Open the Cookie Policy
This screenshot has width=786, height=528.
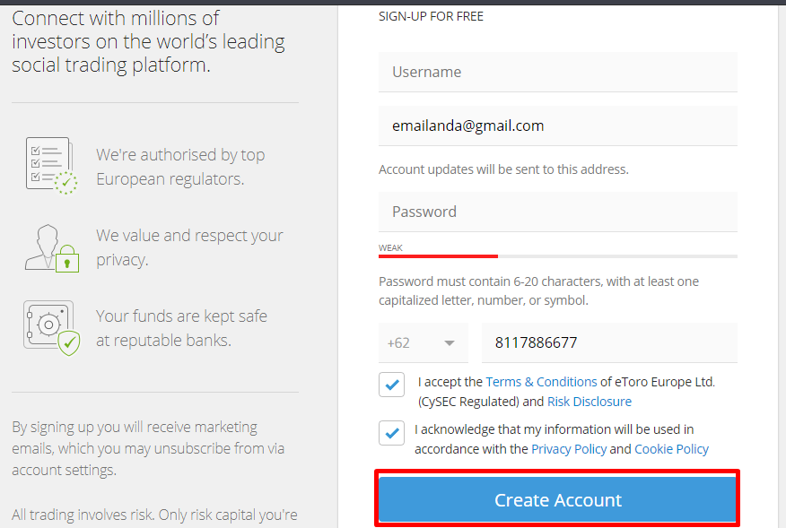pyautogui.click(x=671, y=448)
